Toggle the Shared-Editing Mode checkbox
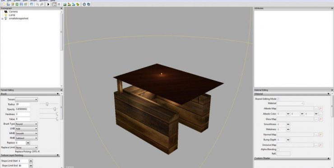The width and height of the screenshot is (334, 168). coord(278,99)
